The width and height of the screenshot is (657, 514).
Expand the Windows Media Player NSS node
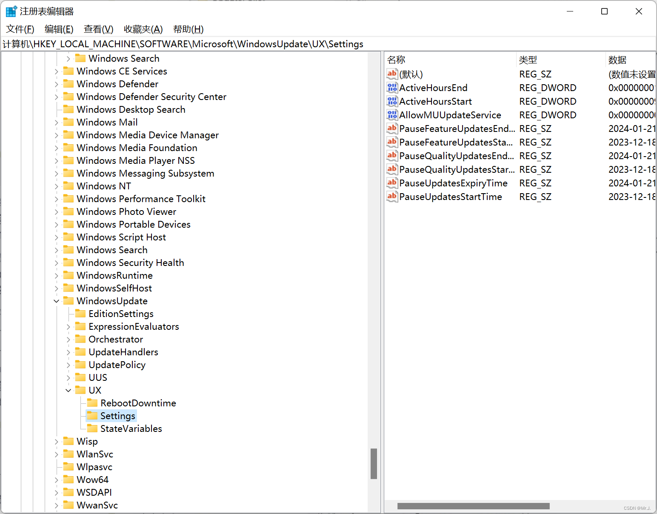click(x=57, y=161)
